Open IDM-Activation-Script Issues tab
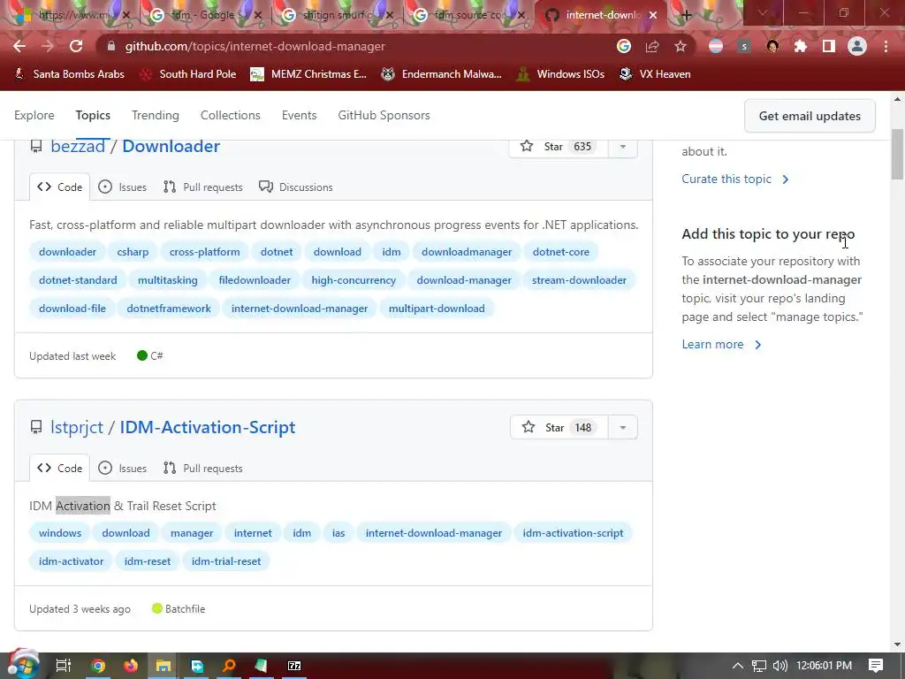 (122, 469)
